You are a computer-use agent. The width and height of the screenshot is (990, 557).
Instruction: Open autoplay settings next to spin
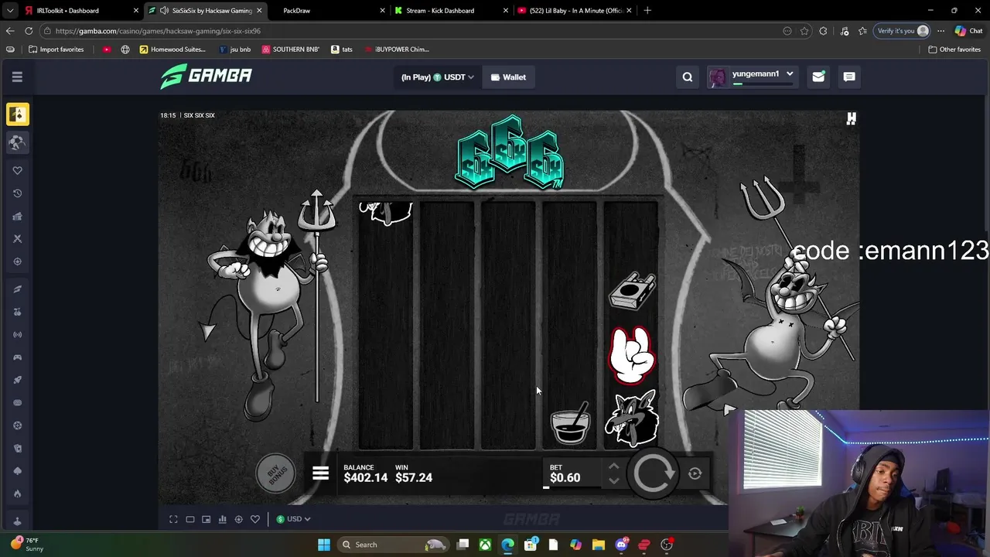[695, 473]
